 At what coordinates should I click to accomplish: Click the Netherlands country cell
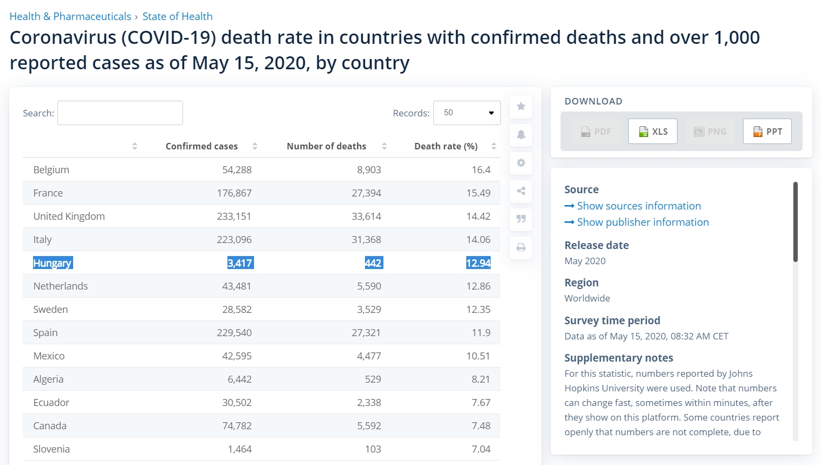point(61,286)
